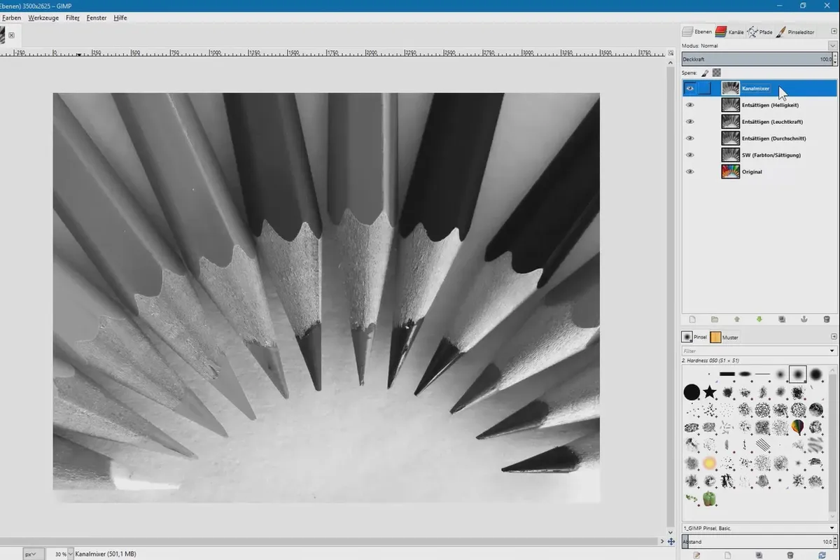
Task: Toggle visibility of Entsättigen (Durchschnitt) layer
Action: pyautogui.click(x=690, y=139)
